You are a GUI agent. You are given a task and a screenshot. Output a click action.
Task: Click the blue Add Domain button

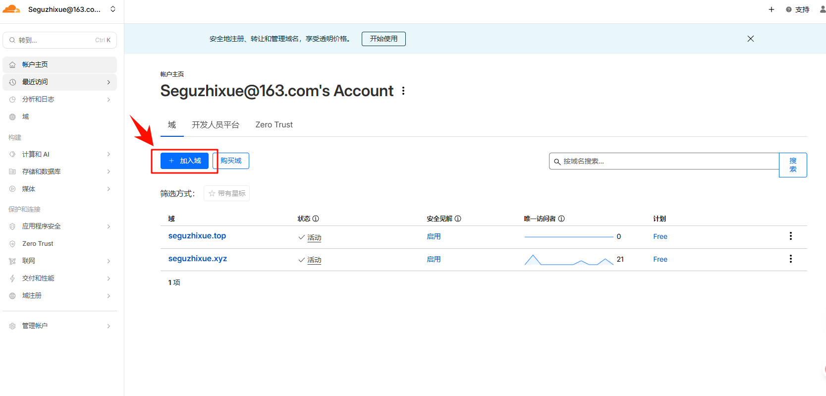[x=184, y=161]
